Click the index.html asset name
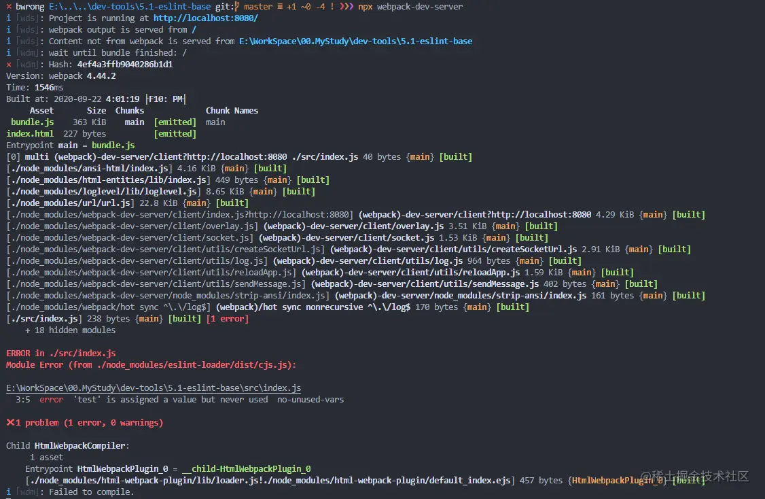Image resolution: width=765 pixels, height=499 pixels. point(30,134)
